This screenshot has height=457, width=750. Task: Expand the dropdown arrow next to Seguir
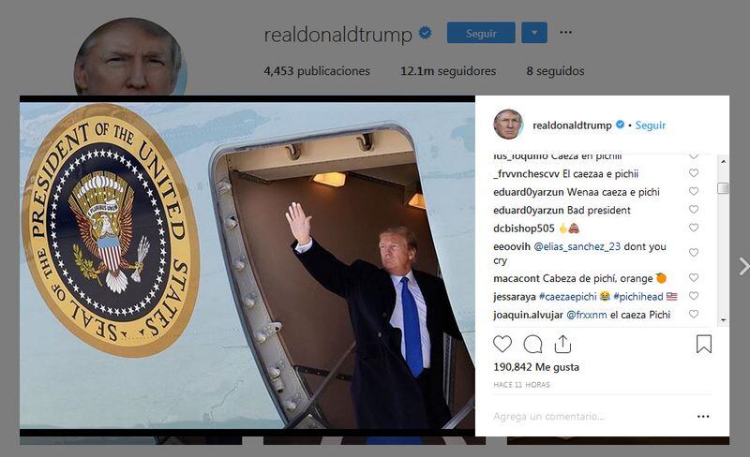click(534, 33)
